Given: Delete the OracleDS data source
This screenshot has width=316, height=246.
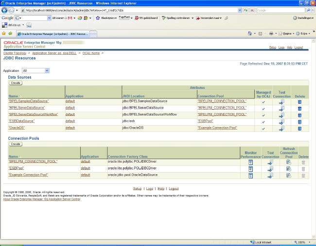Looking at the screenshot, I should (x=299, y=128).
